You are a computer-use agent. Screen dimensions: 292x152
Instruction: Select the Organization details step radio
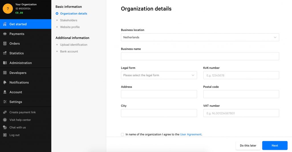click(x=57, y=14)
